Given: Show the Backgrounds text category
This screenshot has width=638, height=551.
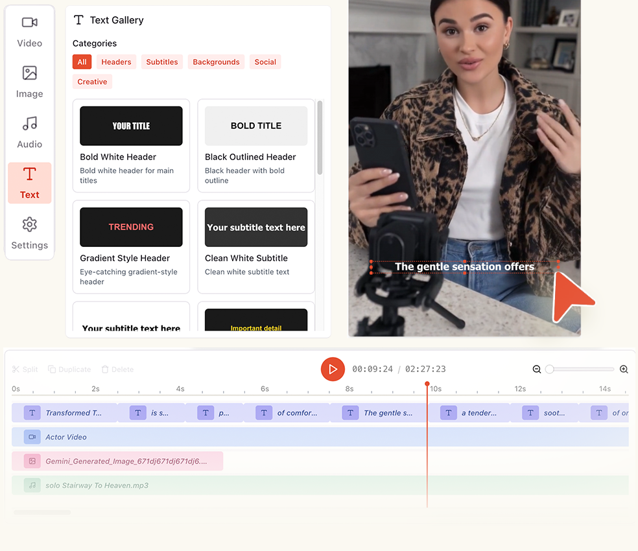Looking at the screenshot, I should 216,62.
